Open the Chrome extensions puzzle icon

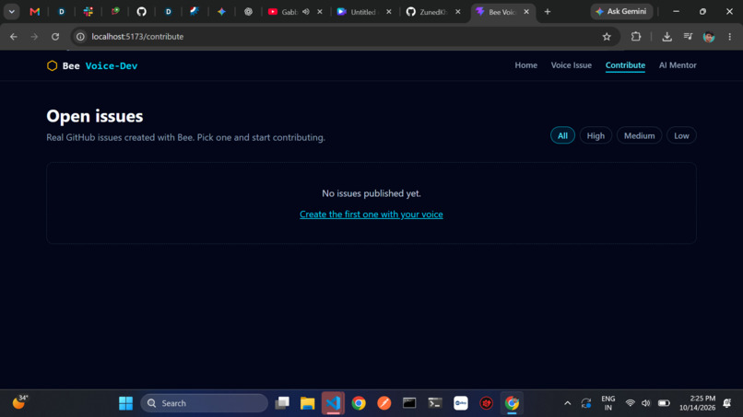pos(636,37)
